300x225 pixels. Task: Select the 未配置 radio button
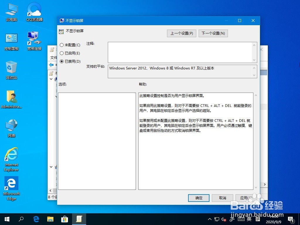tap(62, 45)
